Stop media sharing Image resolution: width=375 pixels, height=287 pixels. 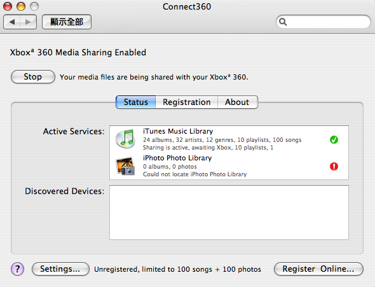(33, 77)
